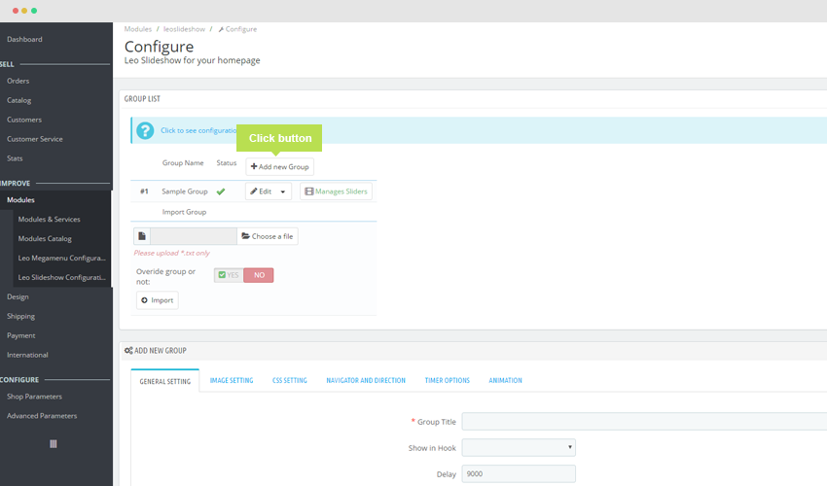The height and width of the screenshot is (486, 827).
Task: Click the blue question mark help icon
Action: pyautogui.click(x=145, y=130)
